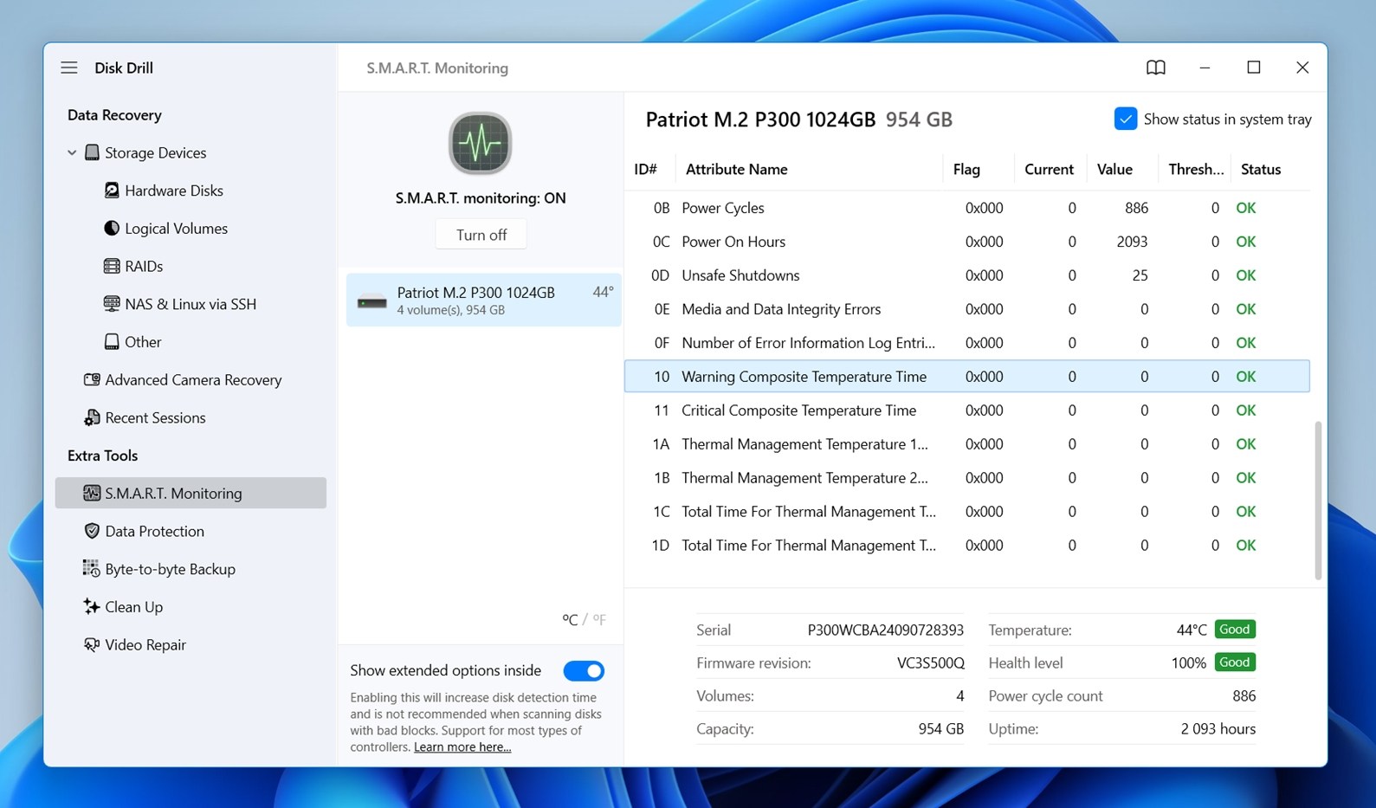The image size is (1376, 808).
Task: Click the serial number P300WCBA24090728393
Action: pos(885,630)
